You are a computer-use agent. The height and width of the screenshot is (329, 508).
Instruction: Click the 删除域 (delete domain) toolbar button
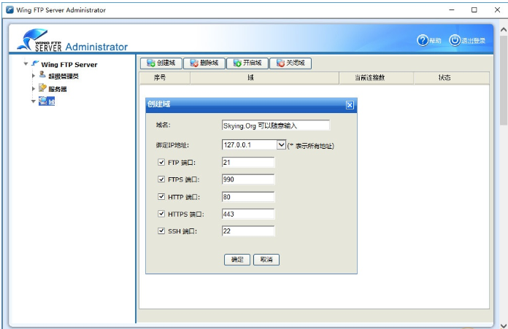204,63
